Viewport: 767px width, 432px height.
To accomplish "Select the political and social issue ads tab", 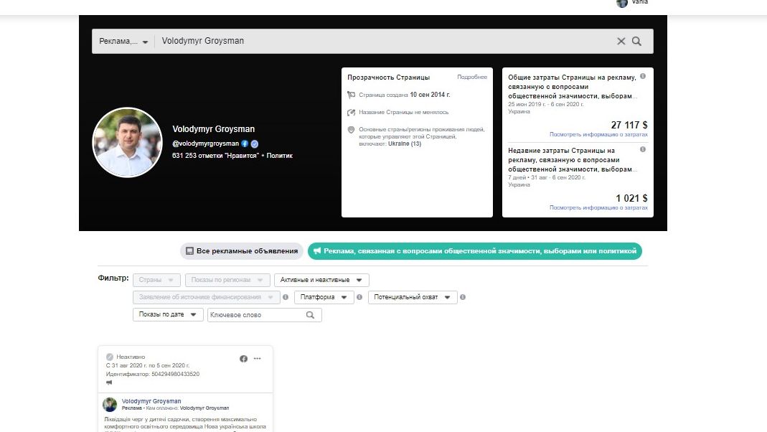I will coord(474,251).
